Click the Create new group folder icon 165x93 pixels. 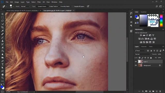153,91
